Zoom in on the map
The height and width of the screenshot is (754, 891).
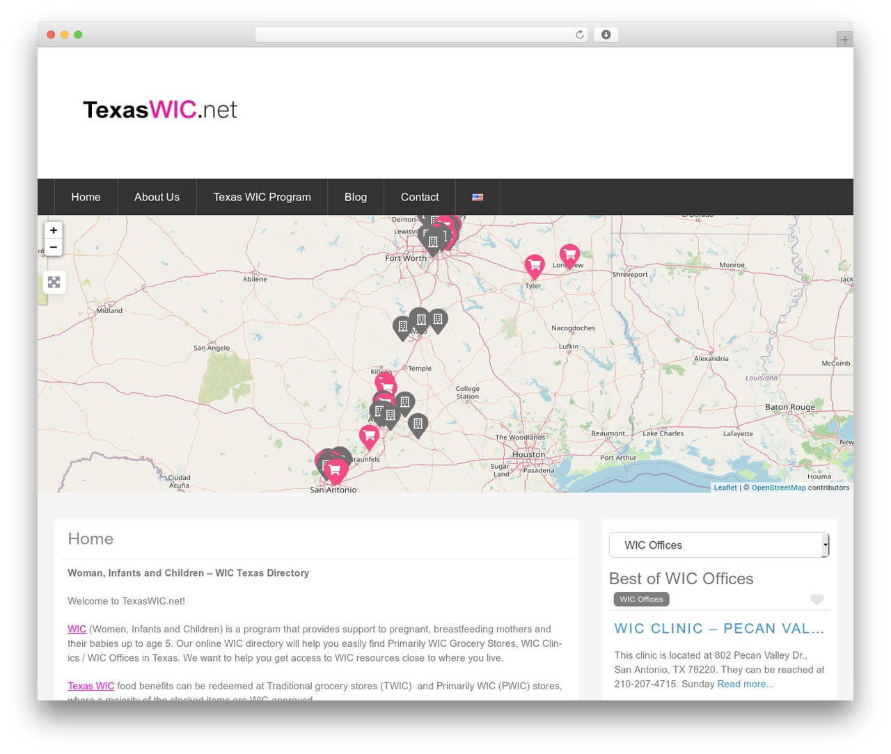[54, 230]
